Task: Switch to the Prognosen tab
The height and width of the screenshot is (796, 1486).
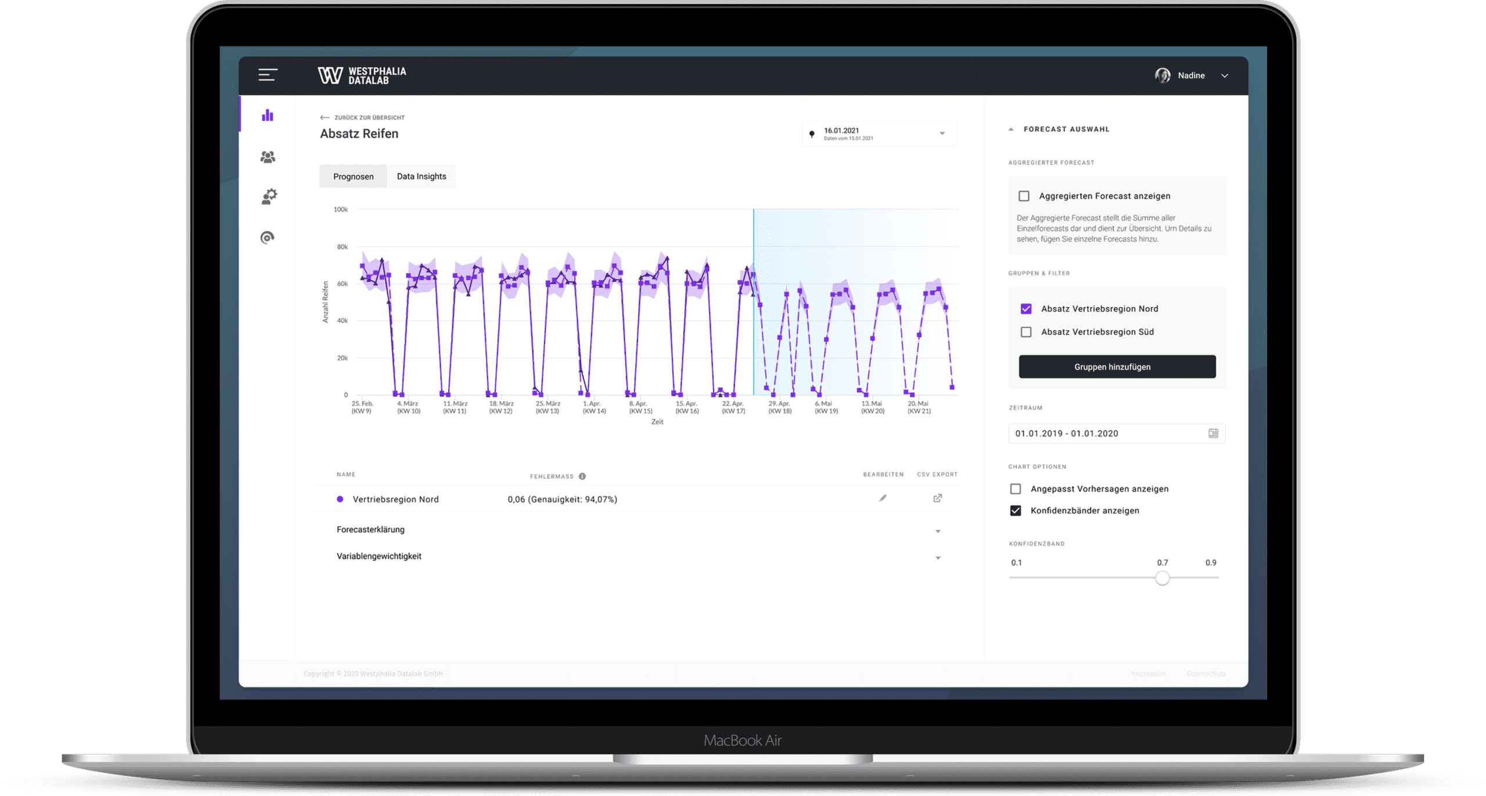Action: pyautogui.click(x=353, y=176)
